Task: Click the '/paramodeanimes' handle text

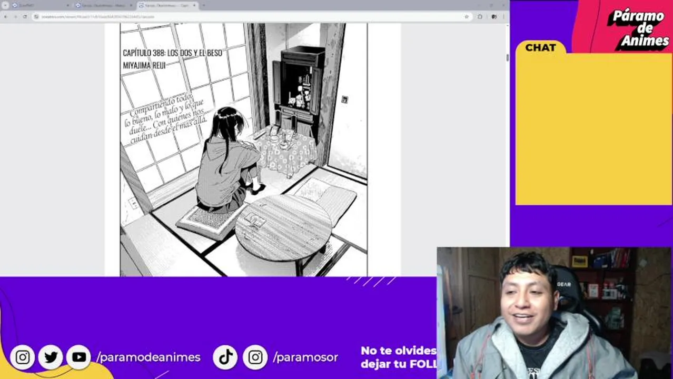Action: pyautogui.click(x=149, y=357)
